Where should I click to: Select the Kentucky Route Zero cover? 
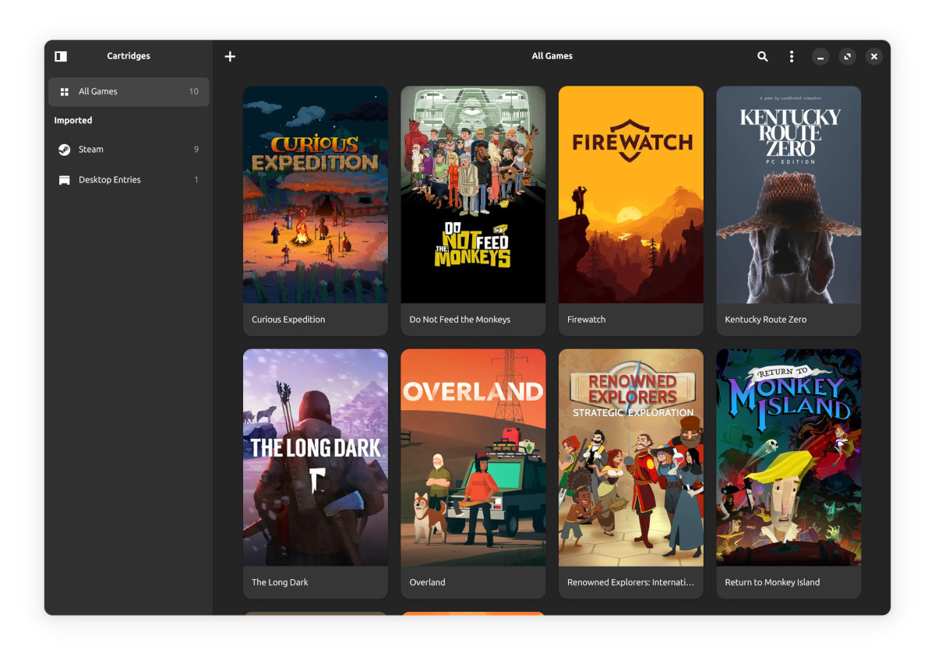789,195
